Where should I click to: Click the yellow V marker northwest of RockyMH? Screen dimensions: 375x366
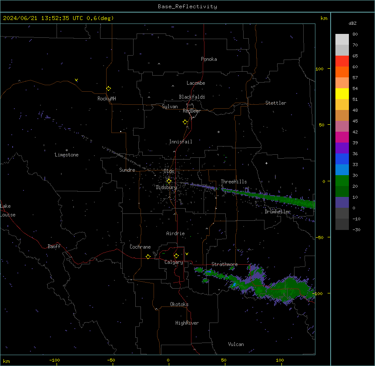click(x=76, y=80)
